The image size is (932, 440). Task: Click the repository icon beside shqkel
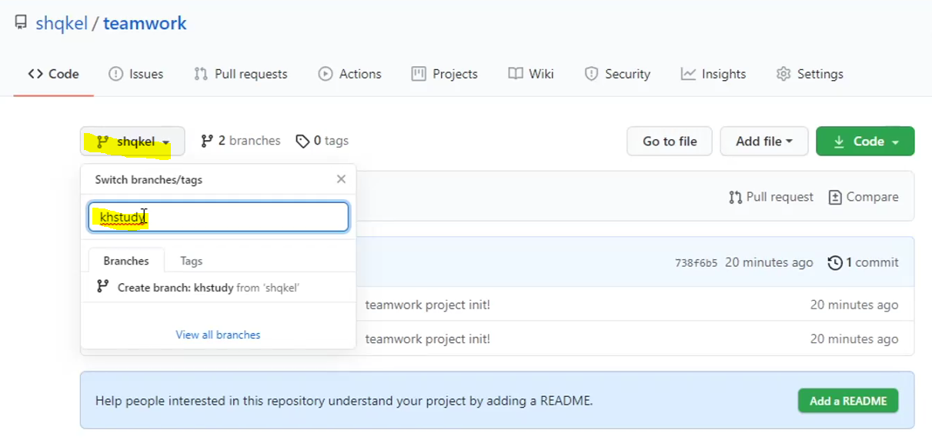tap(21, 23)
